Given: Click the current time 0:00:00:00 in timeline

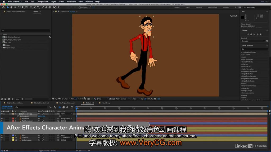Looking at the screenshot, I should coord(7,107).
